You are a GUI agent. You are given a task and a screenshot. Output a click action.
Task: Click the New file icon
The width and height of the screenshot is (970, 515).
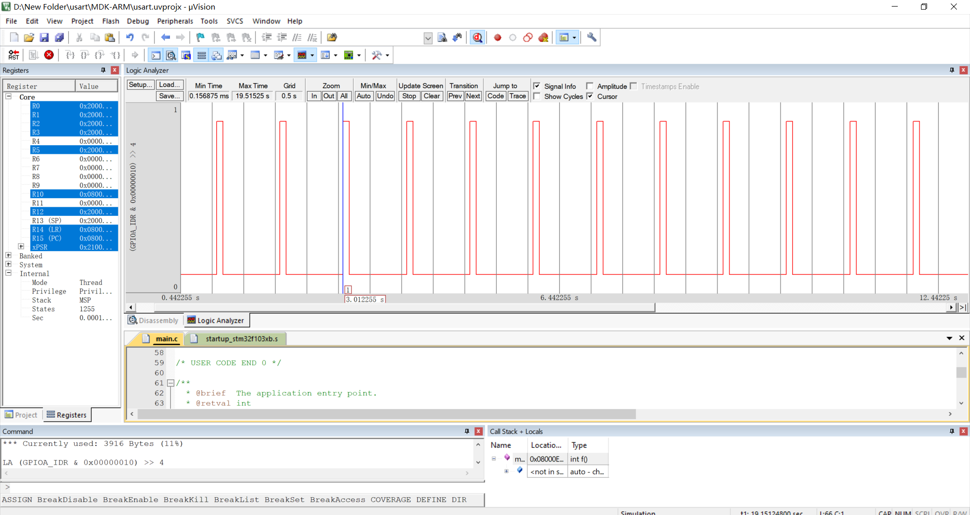tap(14, 37)
